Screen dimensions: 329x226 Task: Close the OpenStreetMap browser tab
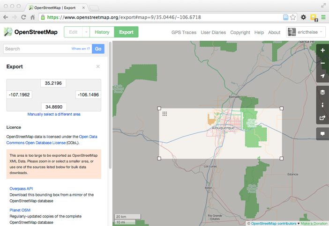pos(83,8)
